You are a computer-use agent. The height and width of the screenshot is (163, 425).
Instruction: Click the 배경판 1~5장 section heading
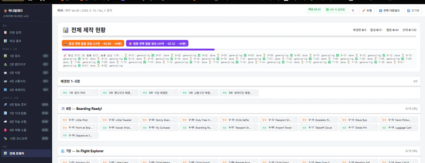coord(70,81)
